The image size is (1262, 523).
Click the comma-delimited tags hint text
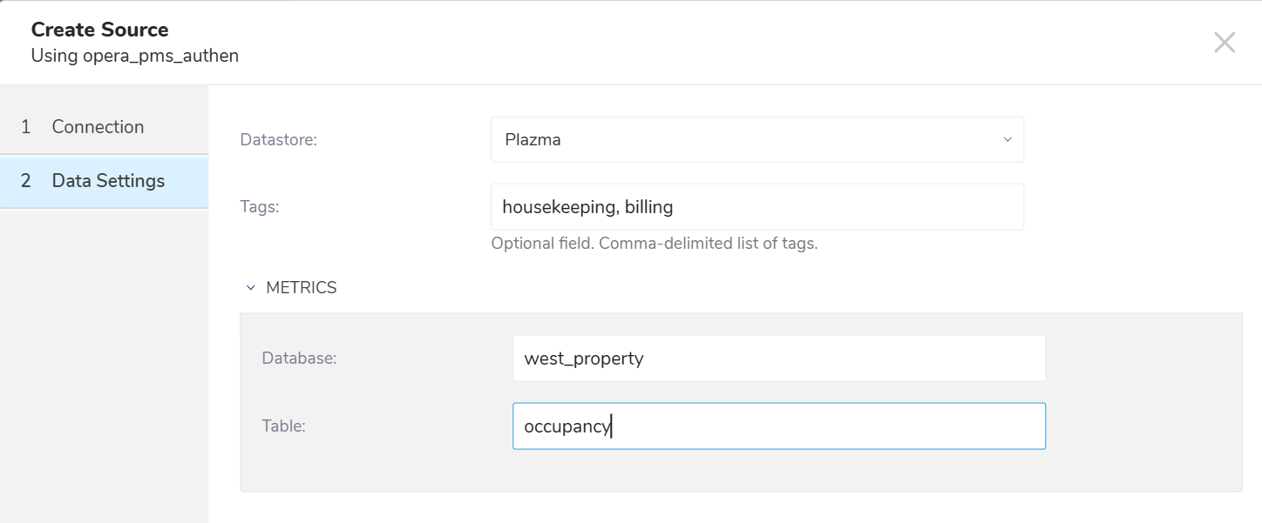654,244
